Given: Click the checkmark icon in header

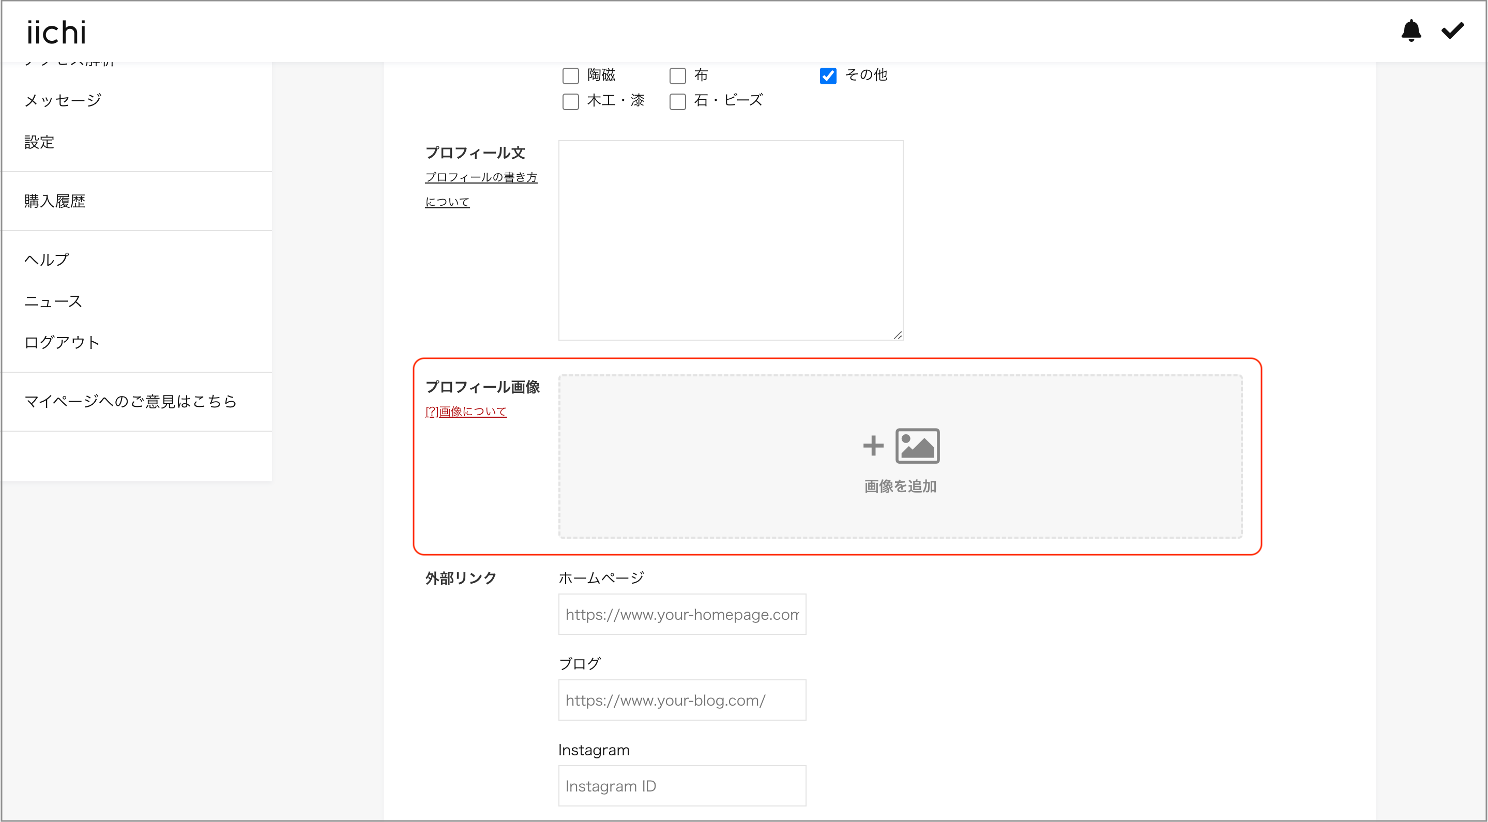Looking at the screenshot, I should (x=1452, y=30).
